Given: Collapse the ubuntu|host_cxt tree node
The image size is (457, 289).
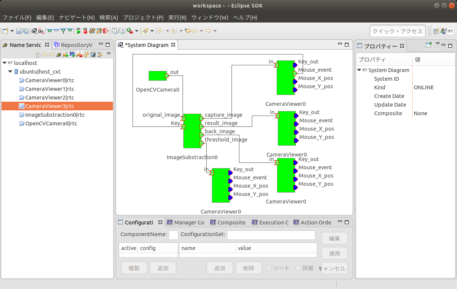Looking at the screenshot, I should tap(10, 71).
